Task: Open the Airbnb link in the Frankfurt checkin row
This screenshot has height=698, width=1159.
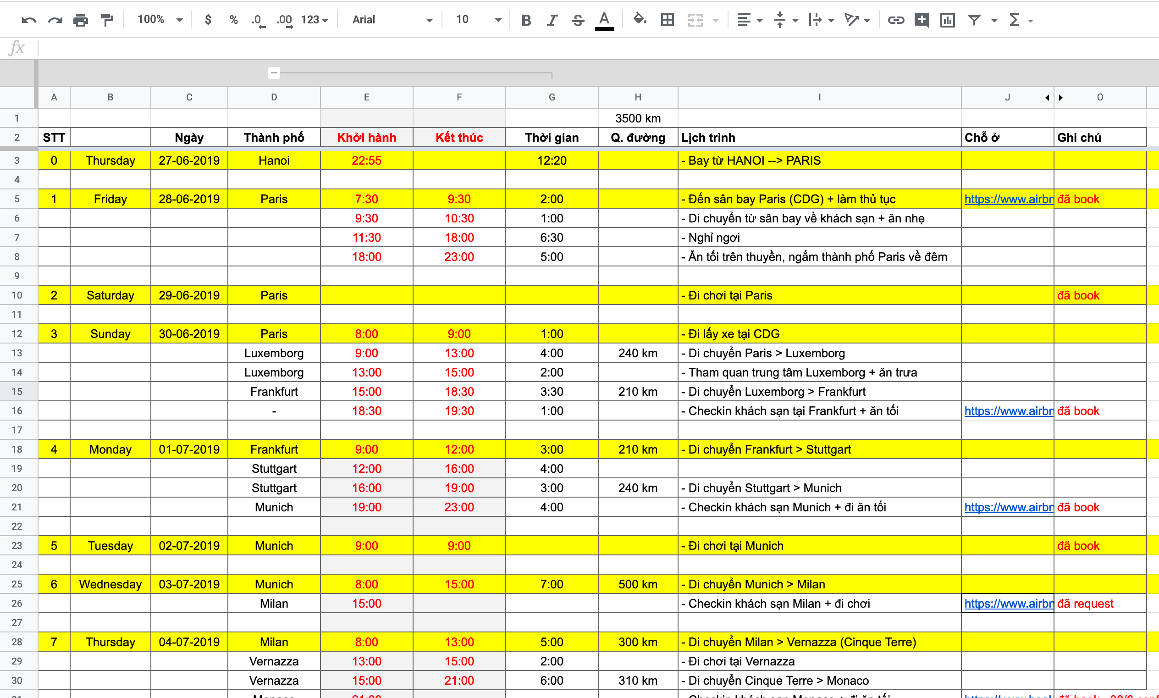Action: point(1008,411)
